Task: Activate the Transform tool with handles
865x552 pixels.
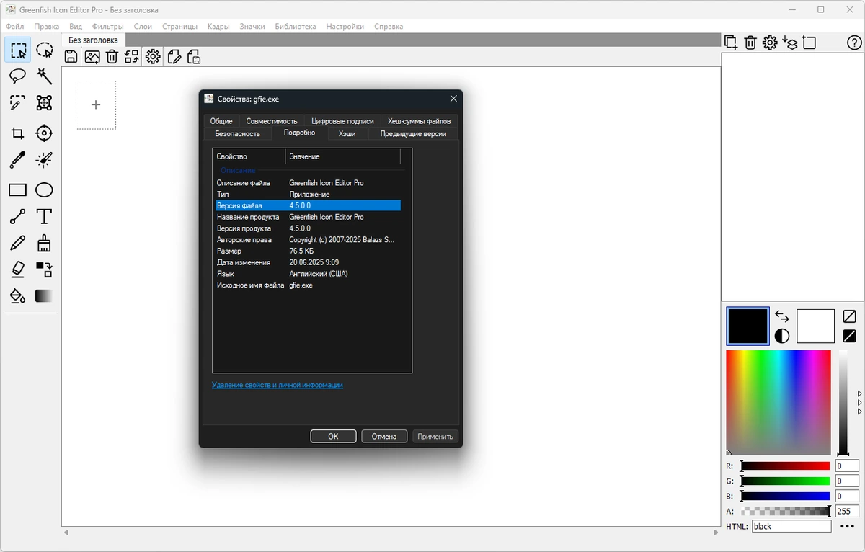Action: pos(45,103)
